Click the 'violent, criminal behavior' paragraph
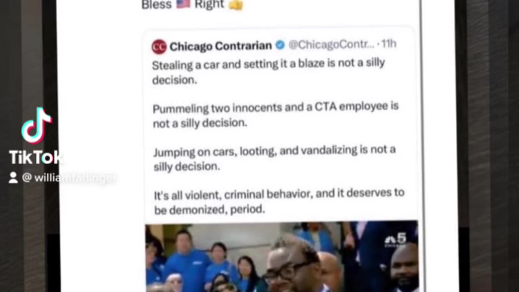The image size is (519, 292). click(279, 201)
